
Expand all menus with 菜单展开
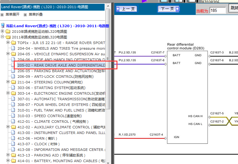pyautogui.click(x=13, y=14)
